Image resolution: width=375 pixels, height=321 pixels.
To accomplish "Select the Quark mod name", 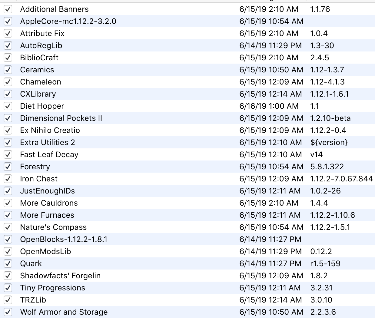I will [x=31, y=263].
